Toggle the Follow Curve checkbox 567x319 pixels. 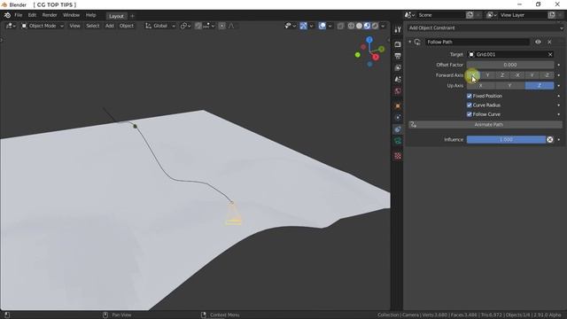(x=470, y=114)
